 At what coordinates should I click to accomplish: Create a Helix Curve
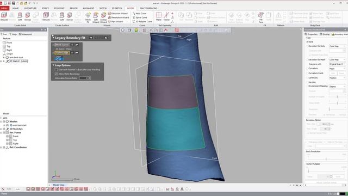139,13
